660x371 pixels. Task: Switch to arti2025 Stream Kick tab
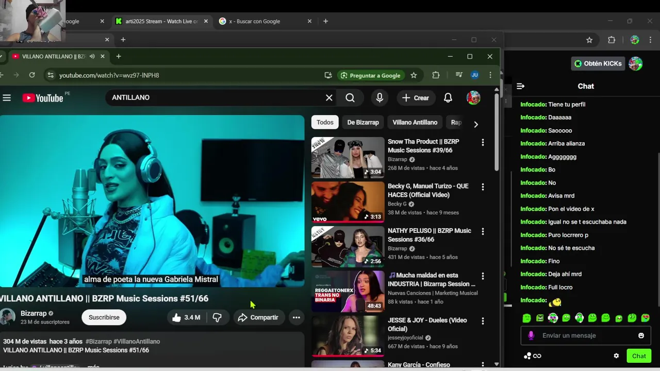161,21
